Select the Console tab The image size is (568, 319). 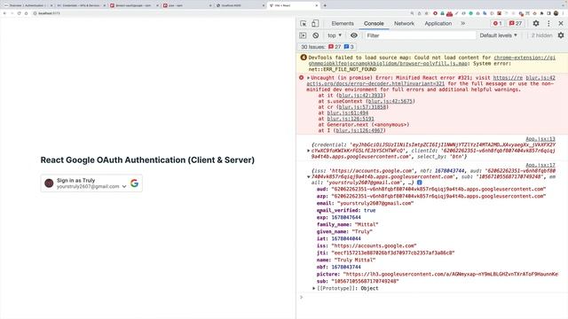click(374, 24)
